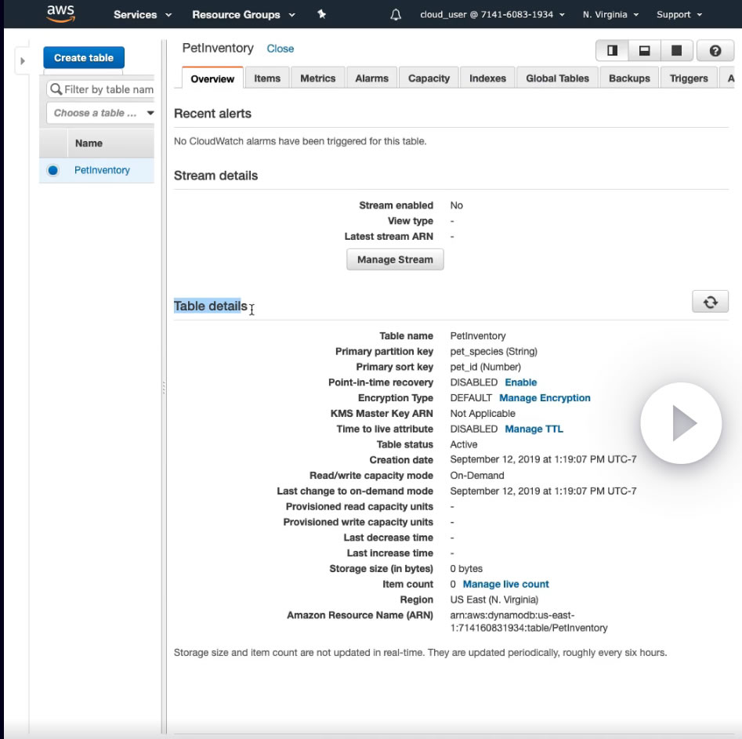Open the Resource Groups dropdown

coord(243,15)
